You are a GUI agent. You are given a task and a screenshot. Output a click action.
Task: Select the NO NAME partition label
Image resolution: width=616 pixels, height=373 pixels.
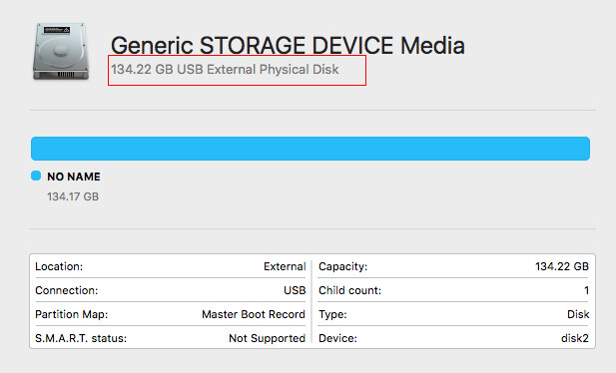[74, 177]
